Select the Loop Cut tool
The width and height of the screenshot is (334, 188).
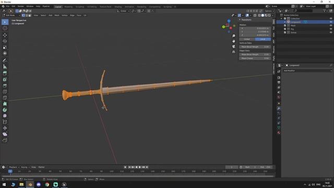coord(5,92)
